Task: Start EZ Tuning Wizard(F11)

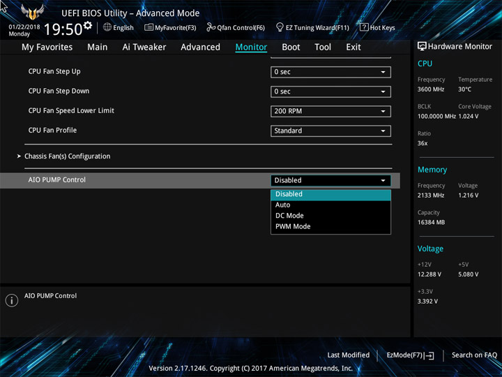Action: coord(312,27)
